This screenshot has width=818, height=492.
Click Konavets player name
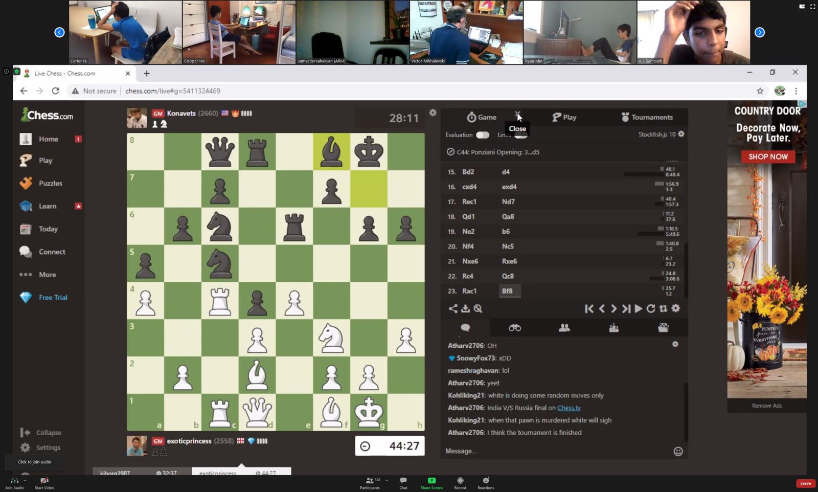pyautogui.click(x=181, y=113)
